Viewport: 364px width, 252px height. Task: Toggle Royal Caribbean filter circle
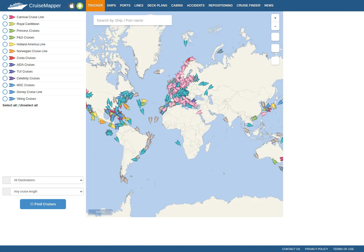[5, 24]
